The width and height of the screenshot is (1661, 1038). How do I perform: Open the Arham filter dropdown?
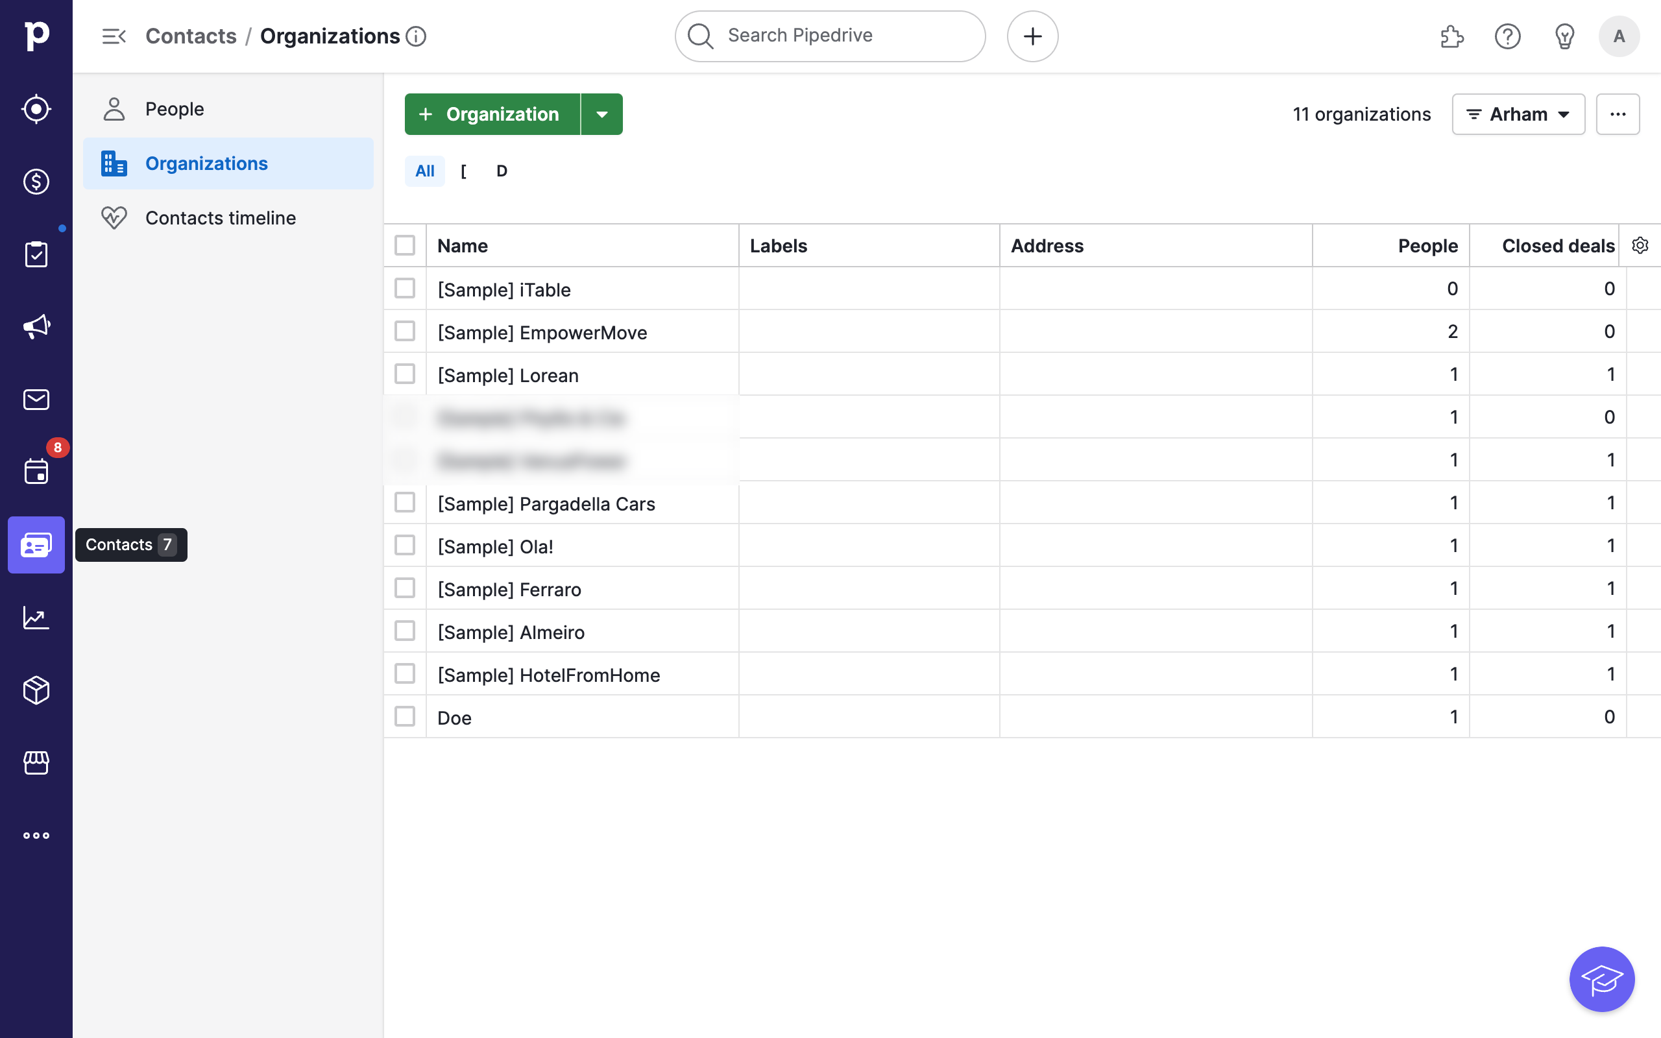tap(1518, 114)
